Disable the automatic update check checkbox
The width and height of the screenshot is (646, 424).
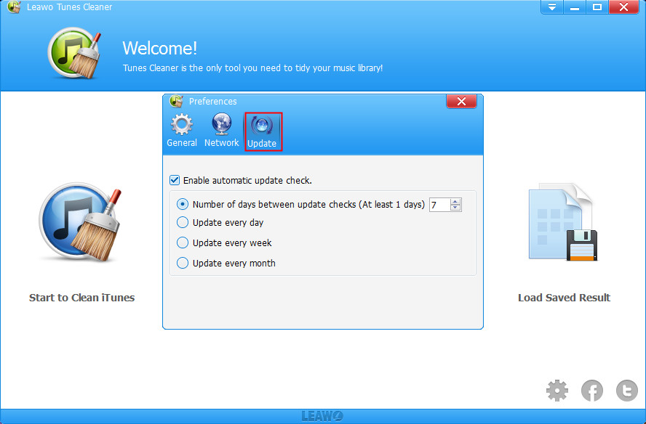click(174, 180)
